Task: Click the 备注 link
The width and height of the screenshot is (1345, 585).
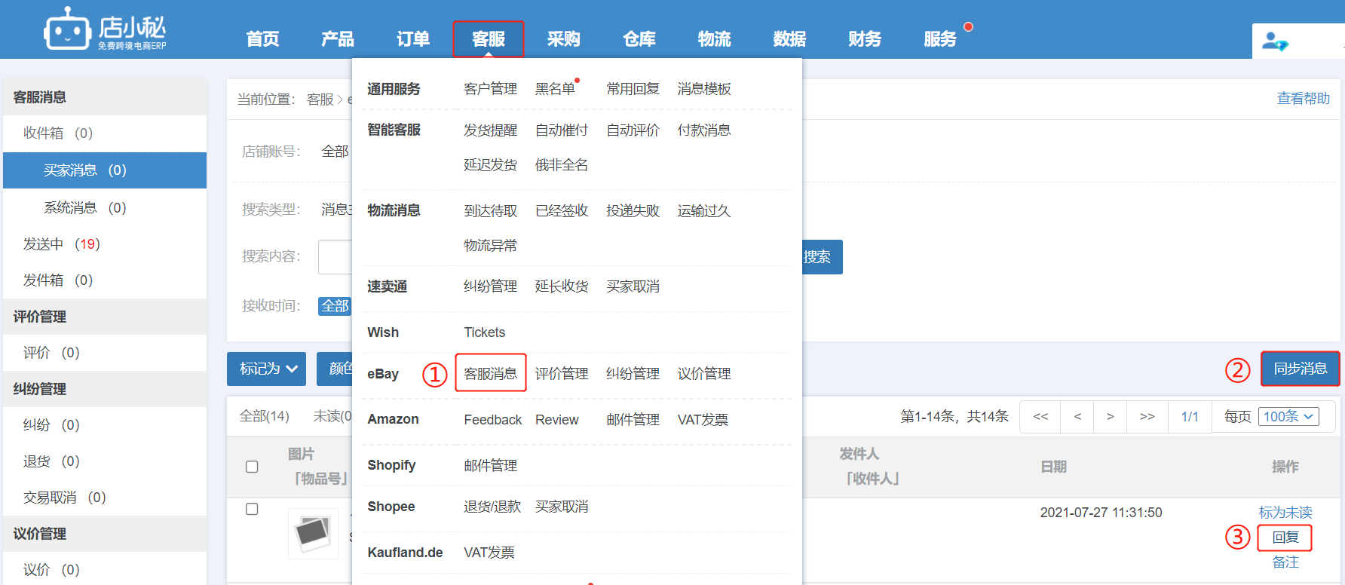Action: coord(1285,562)
